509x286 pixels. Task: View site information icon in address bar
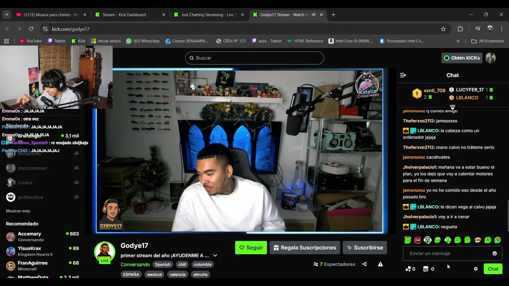[x=45, y=29]
